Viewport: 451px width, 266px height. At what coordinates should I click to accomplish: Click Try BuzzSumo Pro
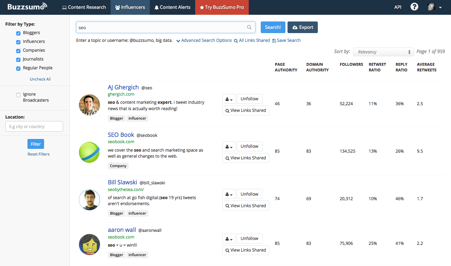[x=222, y=7]
